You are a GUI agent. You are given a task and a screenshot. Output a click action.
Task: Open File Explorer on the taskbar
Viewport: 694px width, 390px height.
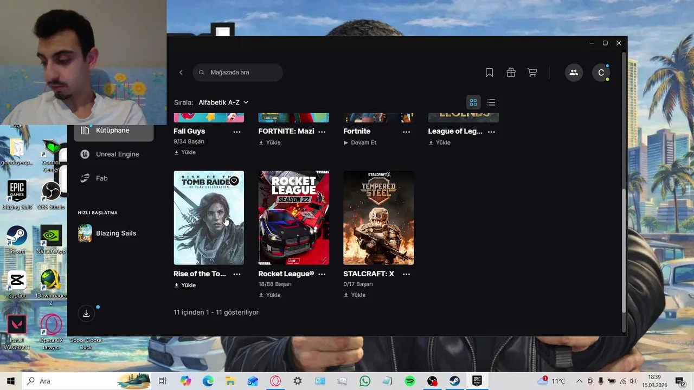pos(230,381)
